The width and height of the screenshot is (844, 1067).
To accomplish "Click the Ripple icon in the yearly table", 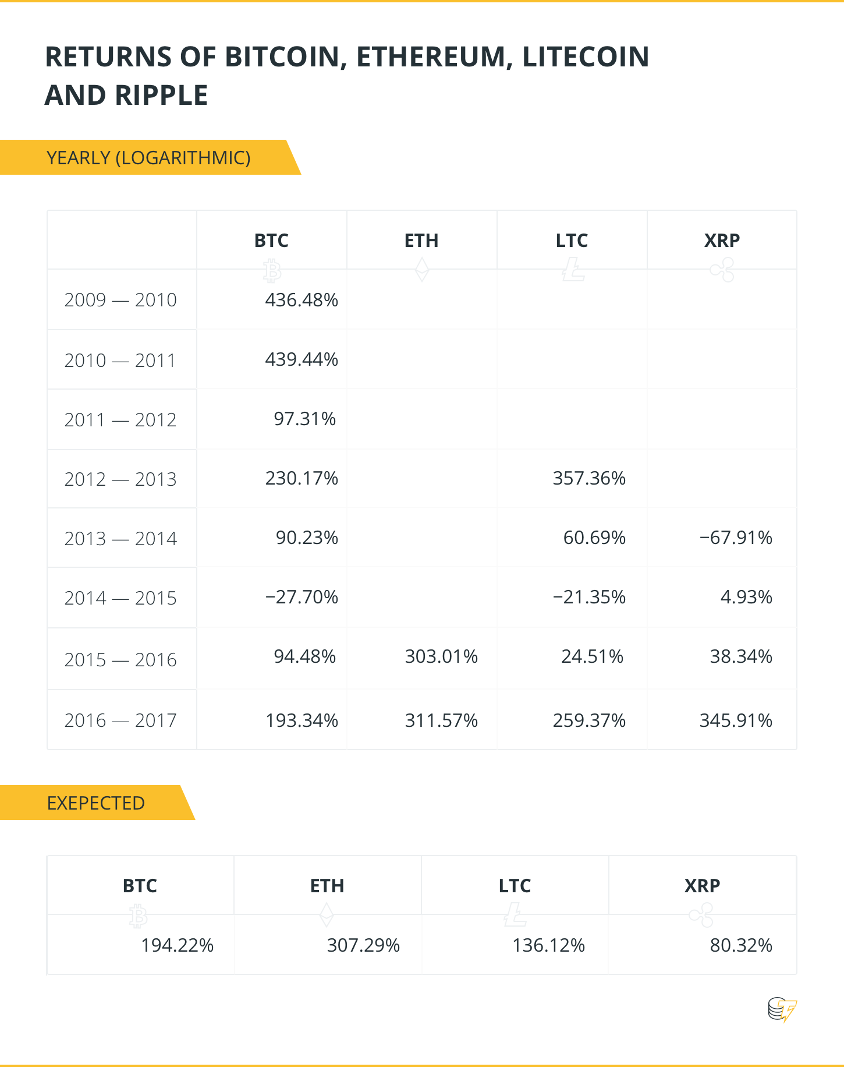I will tap(722, 270).
